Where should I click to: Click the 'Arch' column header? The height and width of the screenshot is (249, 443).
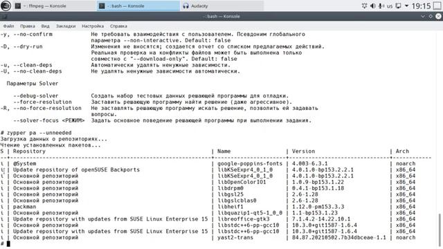click(x=402, y=151)
